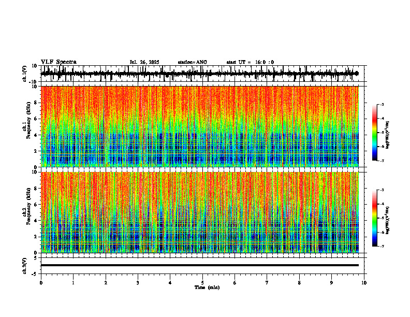This screenshot has height=317, width=410.
Task: Click the ch.2 frequency axis "8" tick label
Action: (36, 189)
